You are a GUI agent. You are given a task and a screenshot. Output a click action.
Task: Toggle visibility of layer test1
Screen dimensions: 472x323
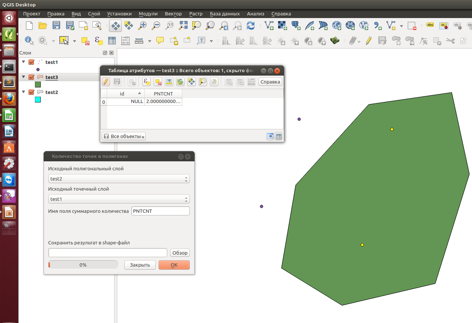pyautogui.click(x=32, y=62)
